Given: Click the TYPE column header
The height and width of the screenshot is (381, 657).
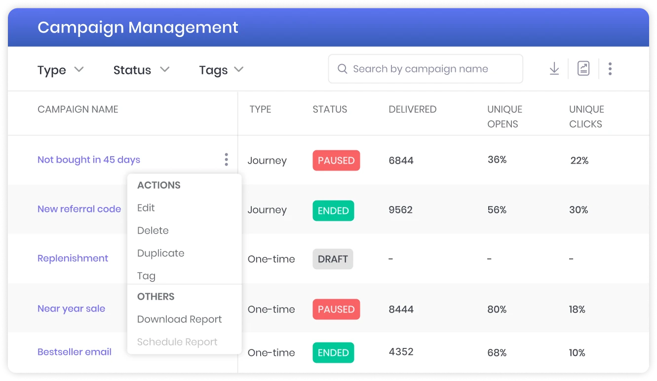Looking at the screenshot, I should tap(260, 109).
